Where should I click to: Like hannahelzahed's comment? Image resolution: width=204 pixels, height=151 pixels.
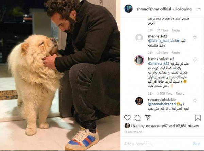point(195,60)
